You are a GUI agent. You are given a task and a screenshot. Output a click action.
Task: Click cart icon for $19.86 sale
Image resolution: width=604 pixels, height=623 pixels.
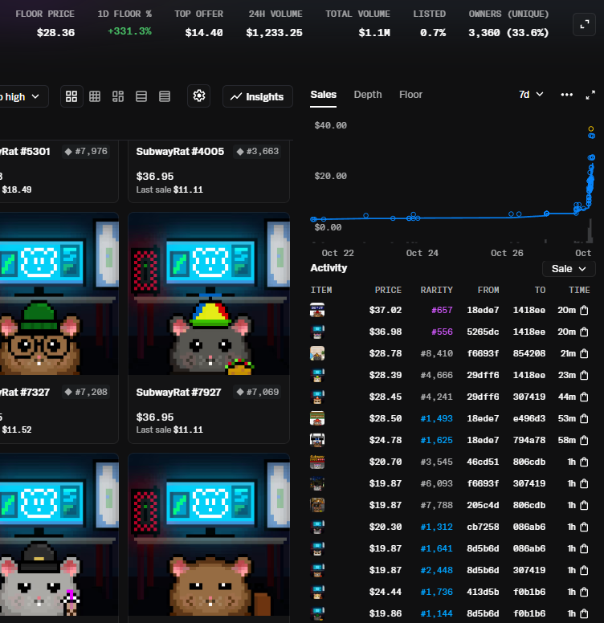(584, 613)
